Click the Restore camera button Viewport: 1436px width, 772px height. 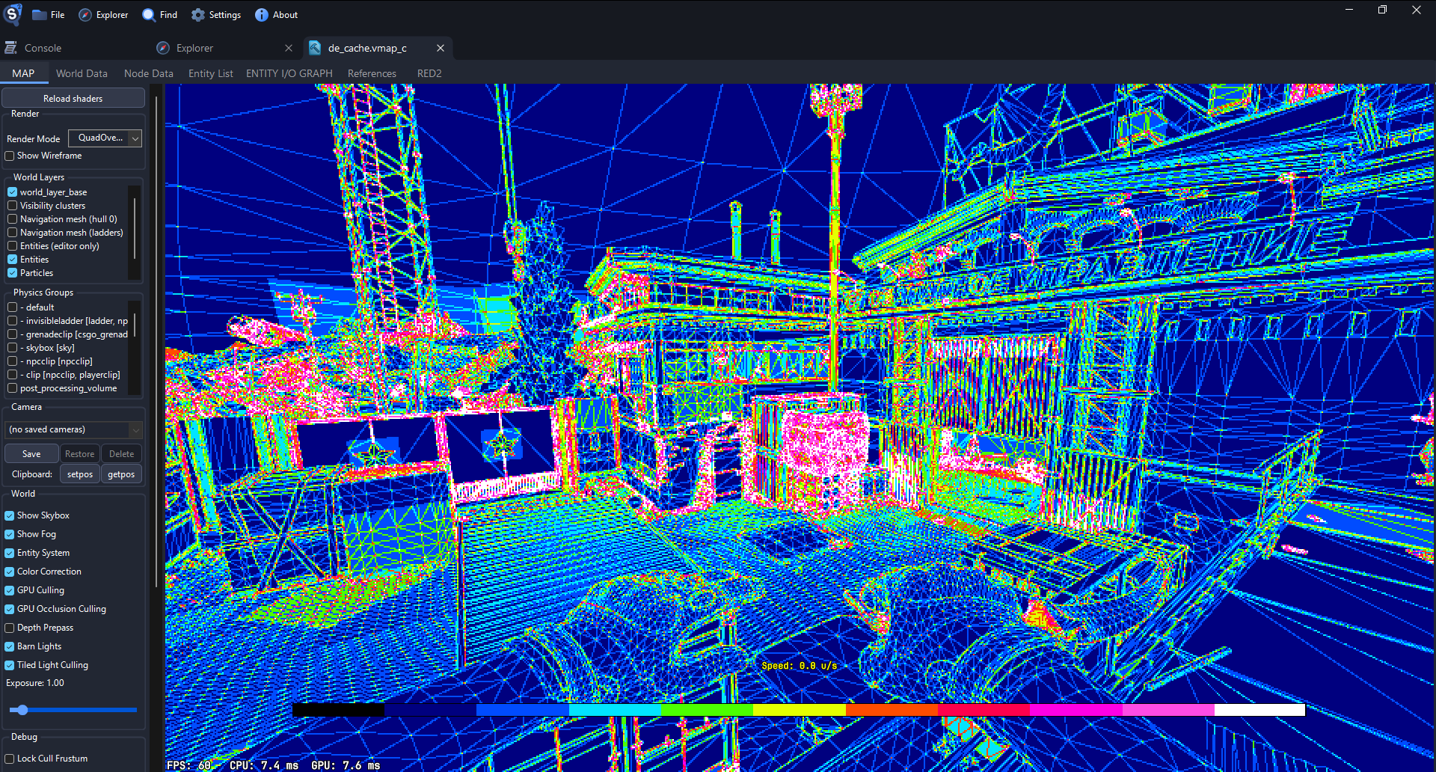click(x=79, y=454)
